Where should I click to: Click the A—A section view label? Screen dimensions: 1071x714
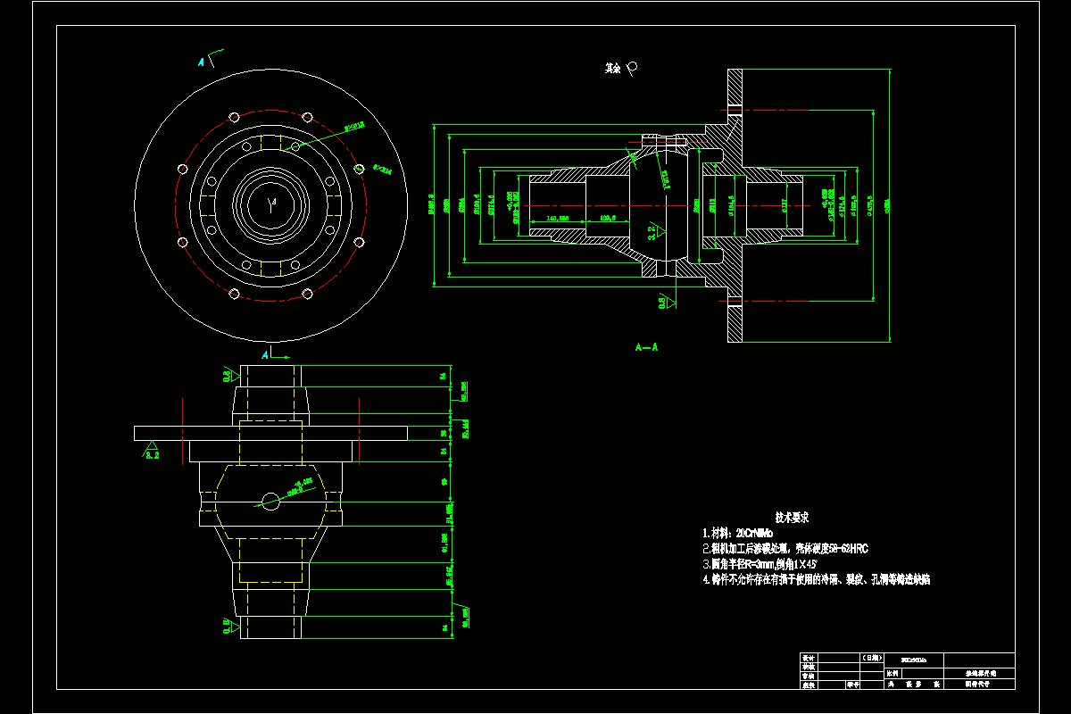tap(646, 346)
